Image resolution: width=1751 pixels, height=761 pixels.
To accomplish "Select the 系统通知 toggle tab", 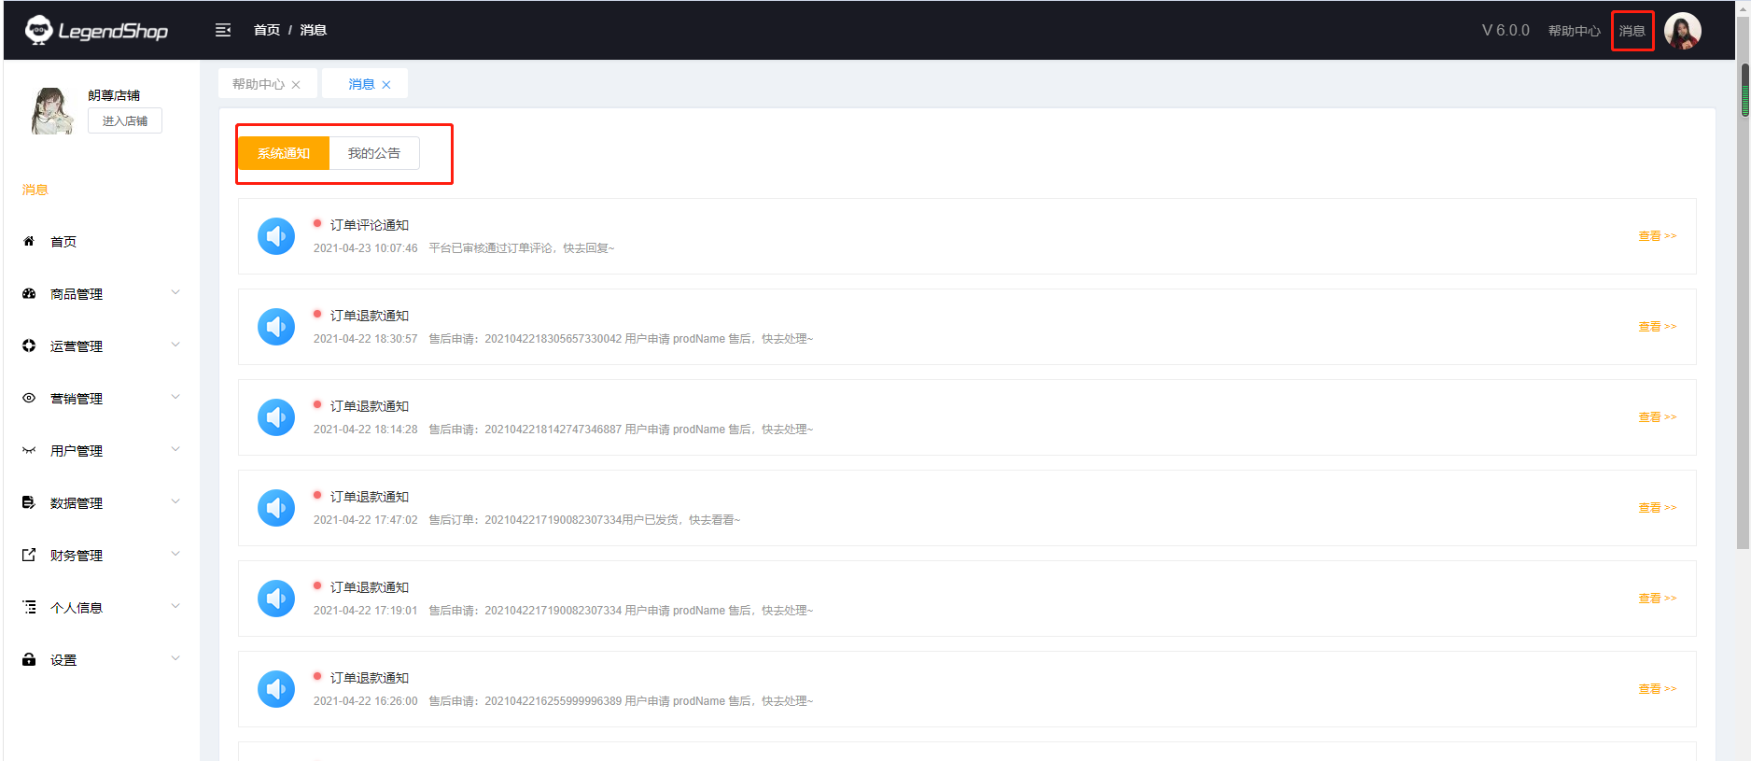I will coord(284,153).
